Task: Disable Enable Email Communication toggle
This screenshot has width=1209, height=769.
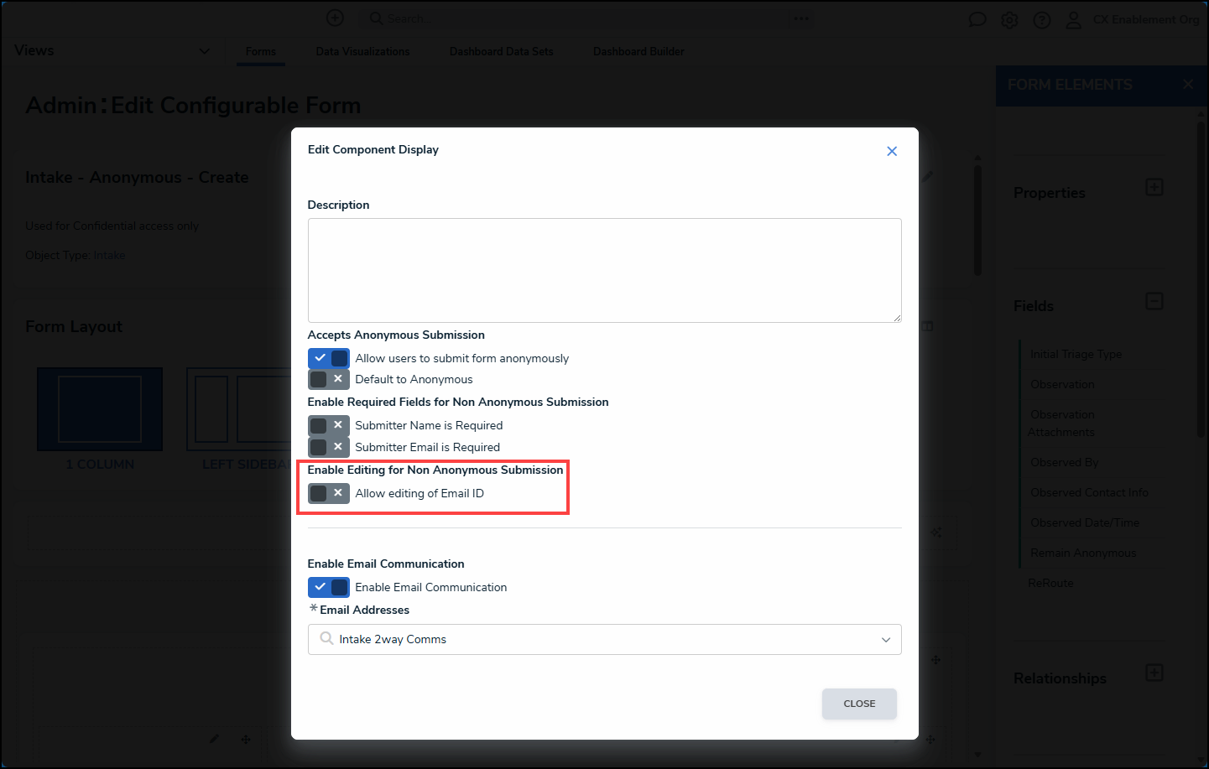Action: [329, 587]
